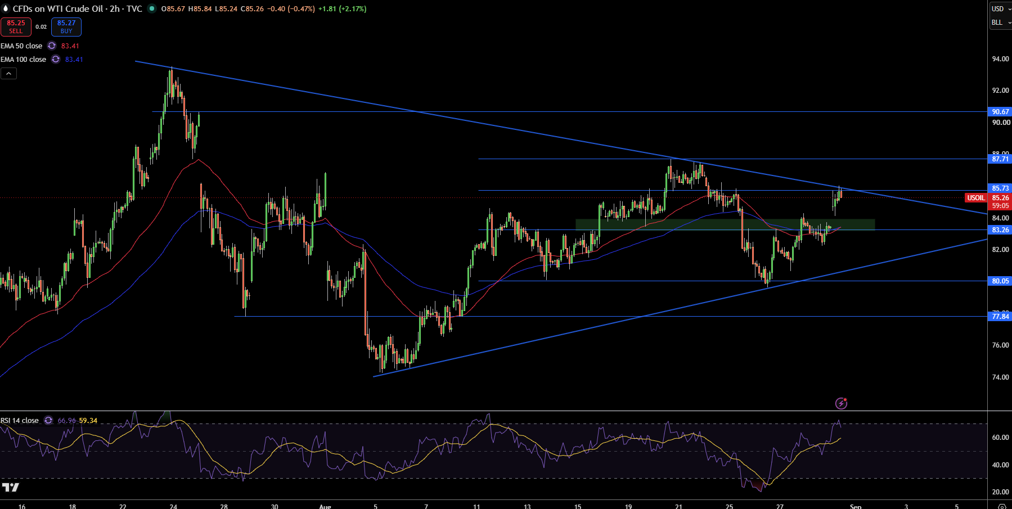Click the 83.26 price level label
Screen dimensions: 1012x509
pyautogui.click(x=1000, y=230)
